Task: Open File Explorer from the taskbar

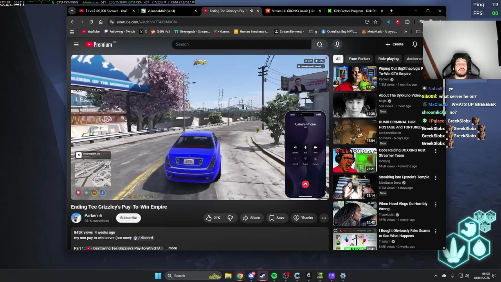Action: pyautogui.click(x=228, y=276)
